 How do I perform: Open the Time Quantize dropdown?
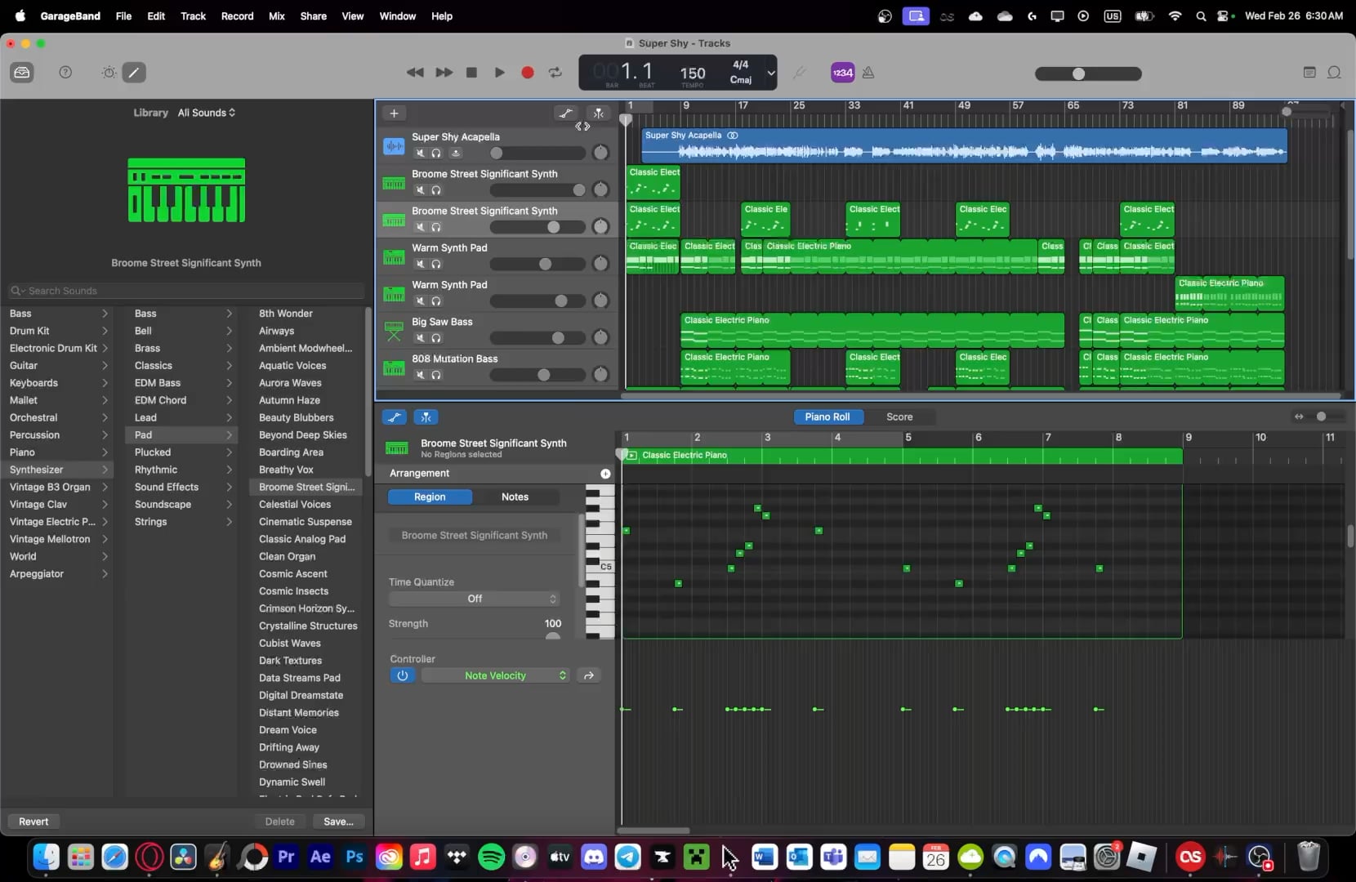[474, 599]
